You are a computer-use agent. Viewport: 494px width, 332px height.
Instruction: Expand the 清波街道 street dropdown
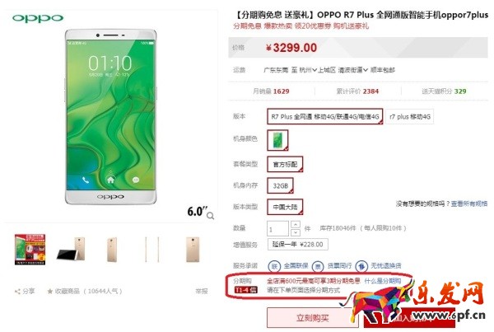click(353, 70)
